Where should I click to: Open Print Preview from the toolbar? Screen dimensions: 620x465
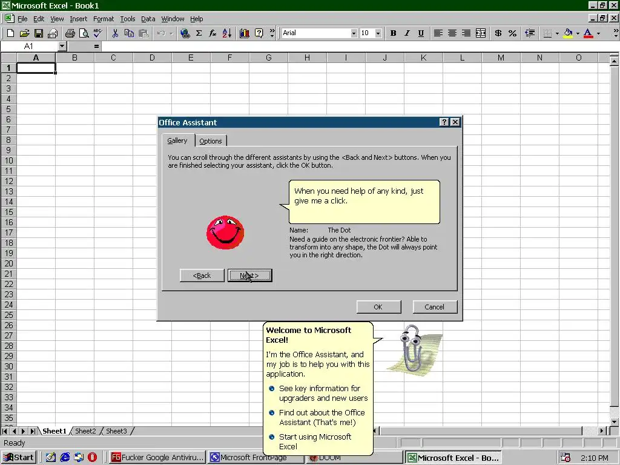(x=84, y=33)
